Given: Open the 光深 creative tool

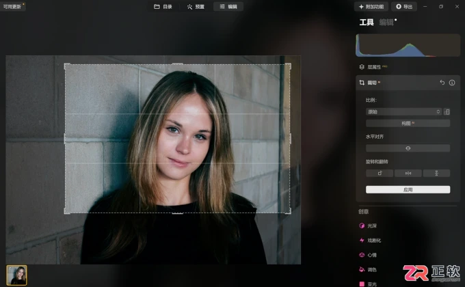Looking at the screenshot, I should [x=368, y=226].
